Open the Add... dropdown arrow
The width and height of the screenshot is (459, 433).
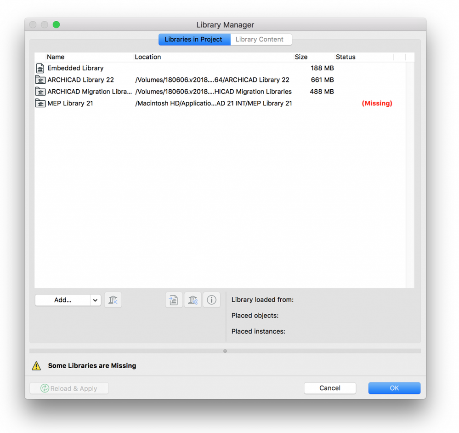pyautogui.click(x=95, y=300)
